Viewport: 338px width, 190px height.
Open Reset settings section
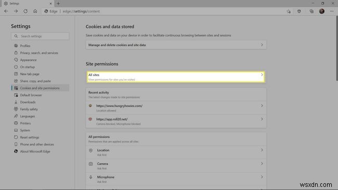(x=30, y=137)
